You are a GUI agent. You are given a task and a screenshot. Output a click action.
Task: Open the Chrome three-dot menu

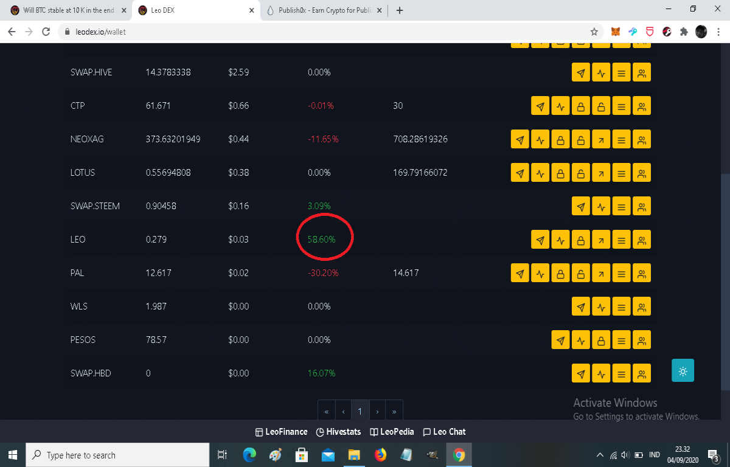click(x=718, y=32)
